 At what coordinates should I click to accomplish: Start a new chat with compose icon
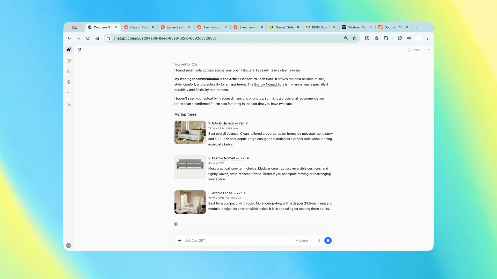(79, 50)
